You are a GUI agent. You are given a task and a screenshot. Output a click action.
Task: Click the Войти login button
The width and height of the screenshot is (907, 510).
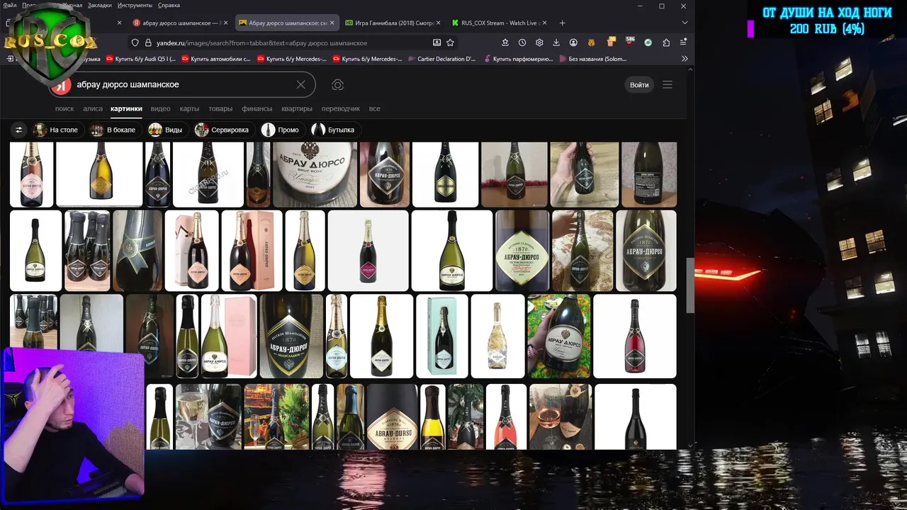639,85
